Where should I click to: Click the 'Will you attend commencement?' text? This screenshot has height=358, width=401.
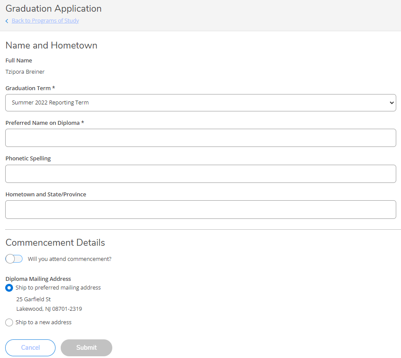70,259
